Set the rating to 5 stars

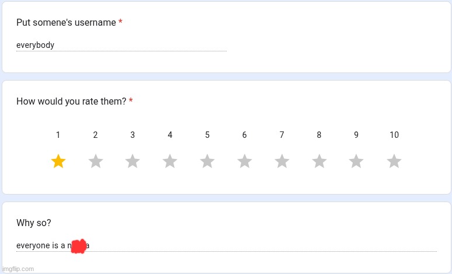pos(207,161)
